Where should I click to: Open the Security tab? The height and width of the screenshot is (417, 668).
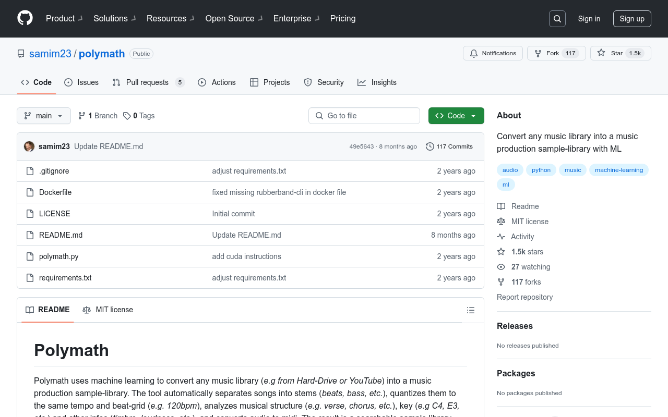click(x=324, y=82)
